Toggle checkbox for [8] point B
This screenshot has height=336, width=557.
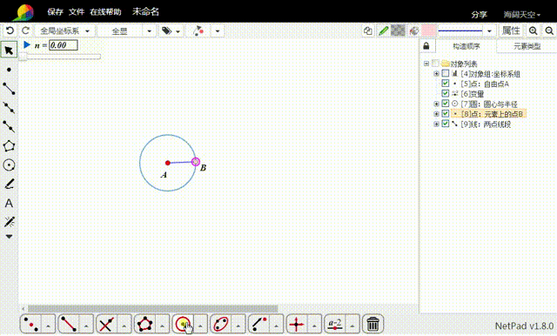[445, 114]
